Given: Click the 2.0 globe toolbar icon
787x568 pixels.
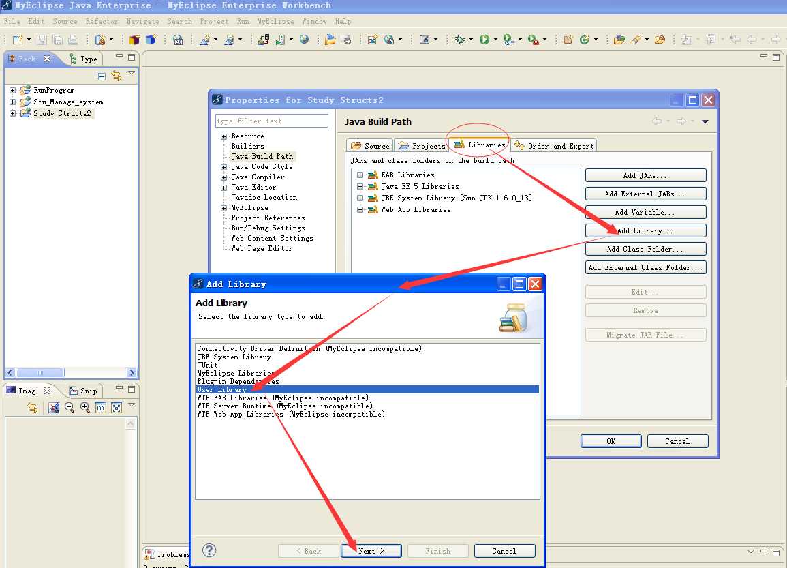Looking at the screenshot, I should pyautogui.click(x=178, y=40).
